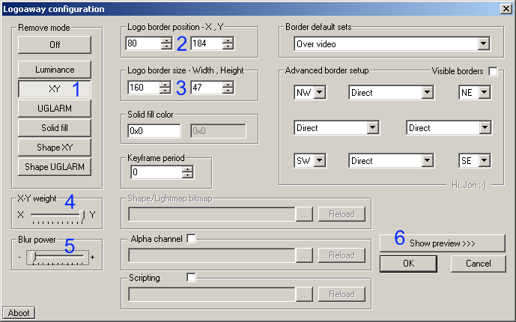Select UGLARM remove mode

[55, 109]
